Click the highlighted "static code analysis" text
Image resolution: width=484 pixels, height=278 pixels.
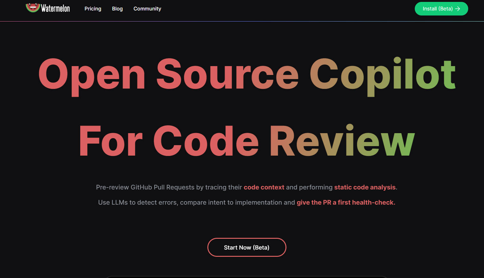pos(365,187)
